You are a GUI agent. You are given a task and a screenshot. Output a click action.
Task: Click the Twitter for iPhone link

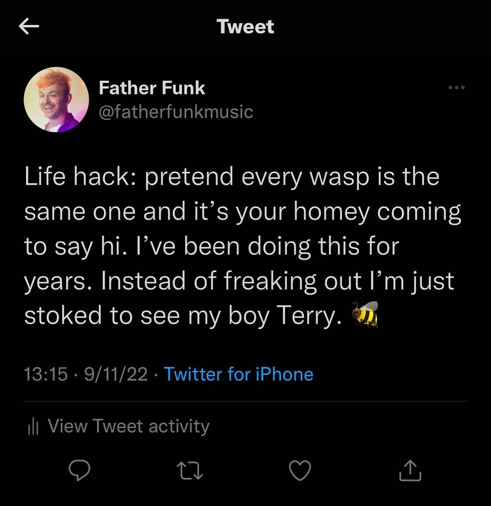click(238, 374)
